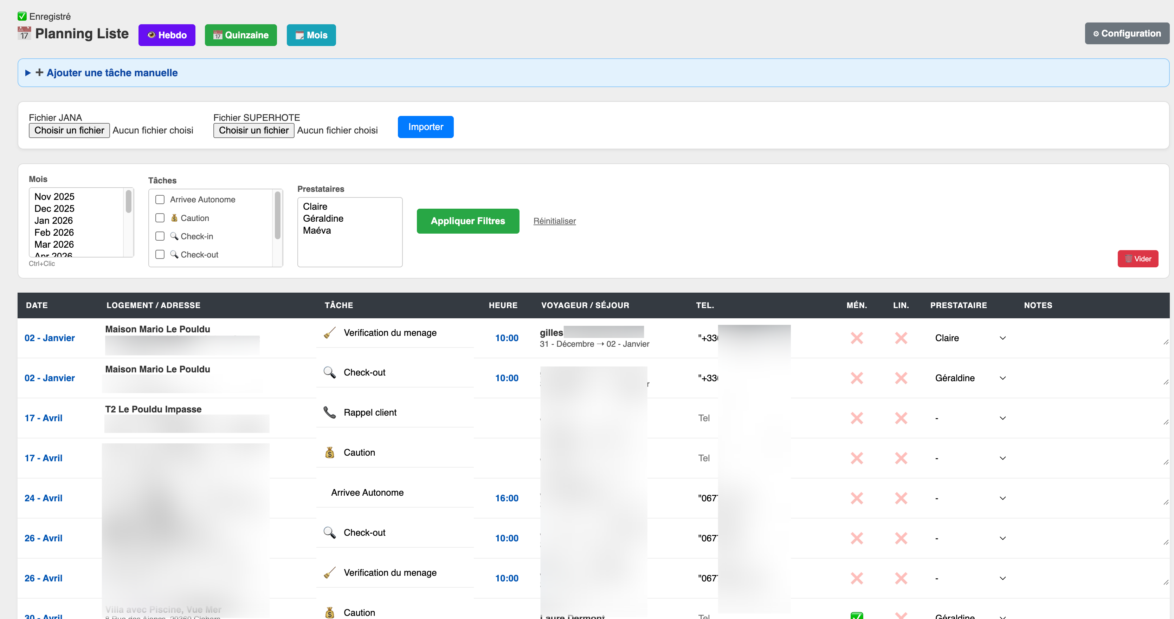Click the phone icon next to Rappel client
This screenshot has width=1174, height=619.
click(x=329, y=412)
